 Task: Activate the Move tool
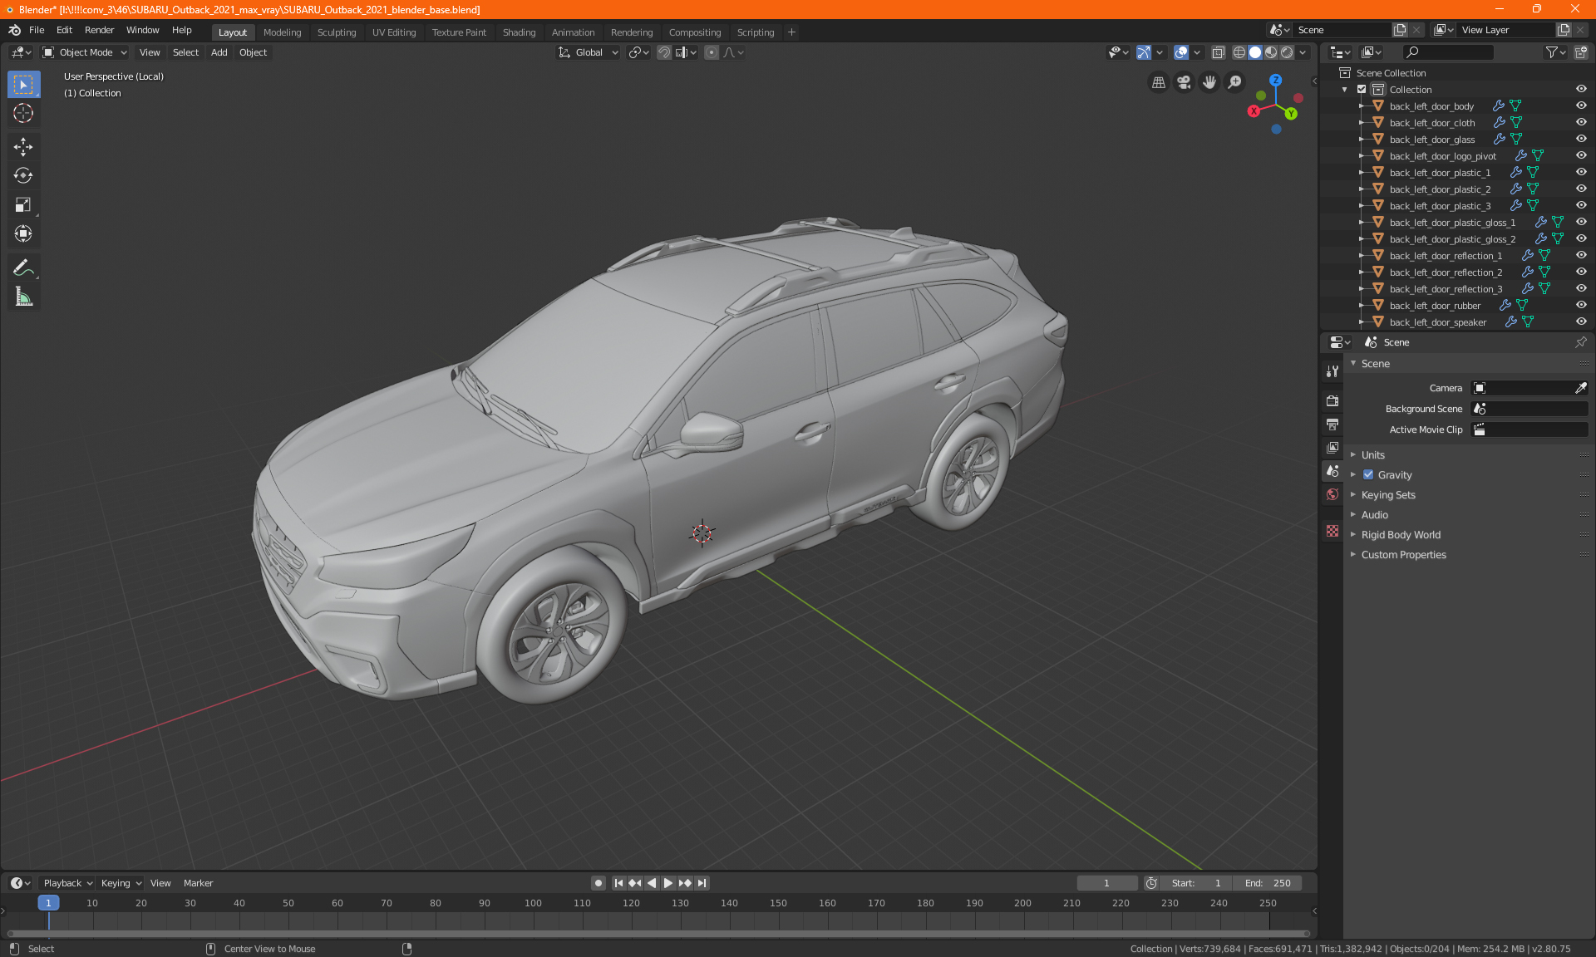coord(23,147)
